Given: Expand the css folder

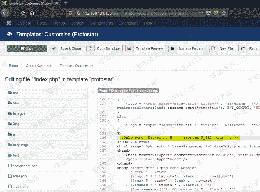Looking at the screenshot, I should [x=15, y=93].
